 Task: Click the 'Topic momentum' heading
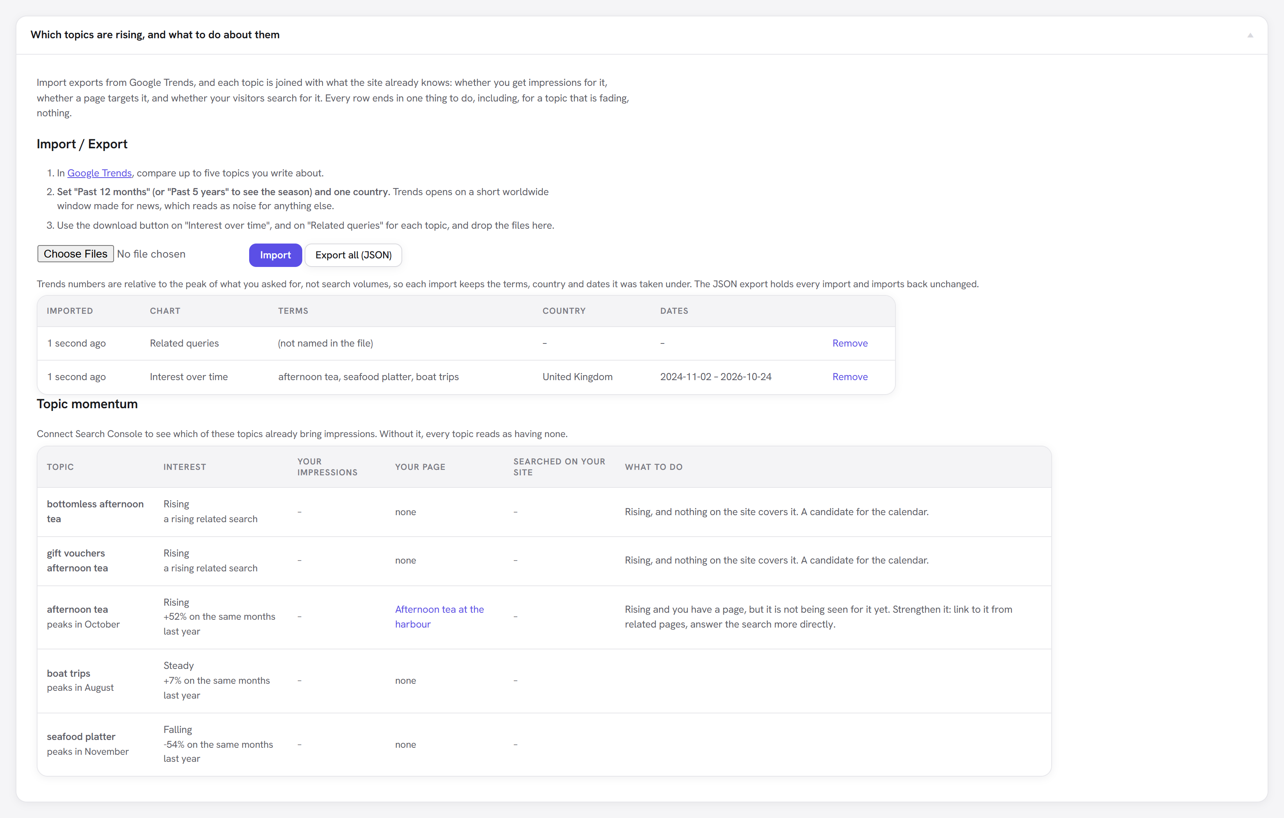[87, 404]
